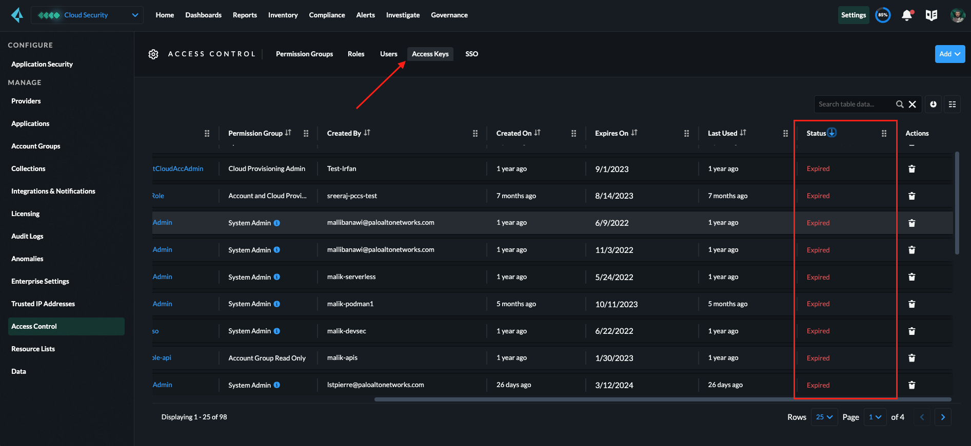Click the search table data field
Viewport: 971px width, 446px height.
854,104
